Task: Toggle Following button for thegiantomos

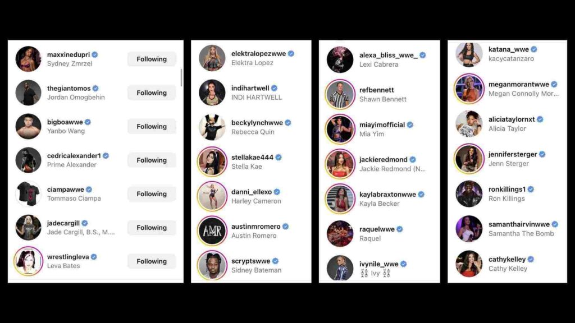Action: click(152, 93)
